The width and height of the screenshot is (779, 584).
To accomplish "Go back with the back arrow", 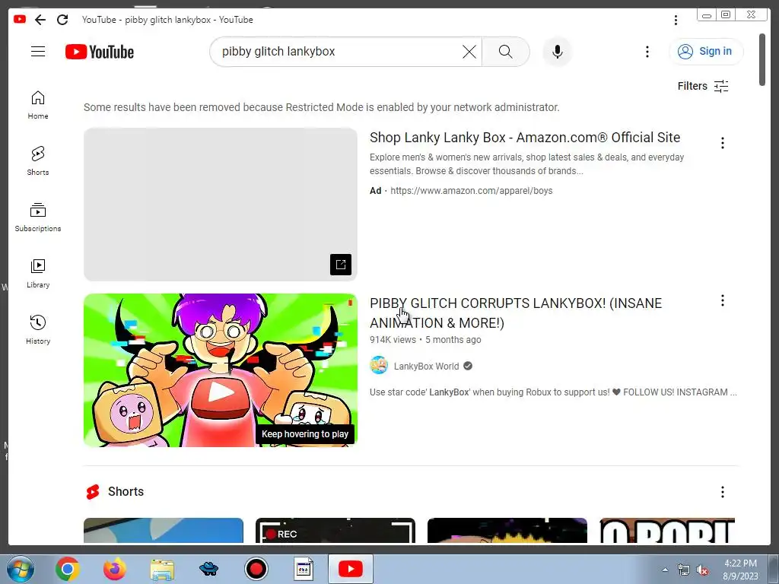I will [x=40, y=20].
